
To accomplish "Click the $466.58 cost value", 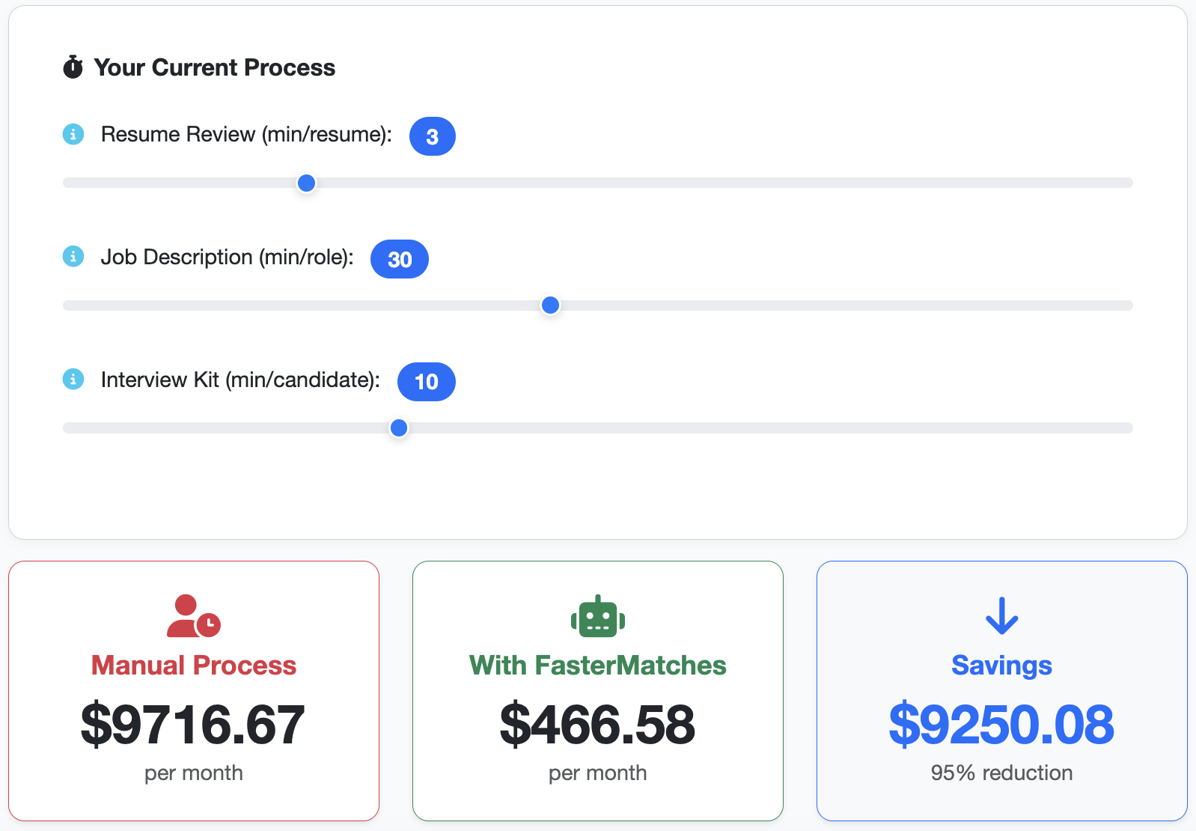I will pos(598,725).
